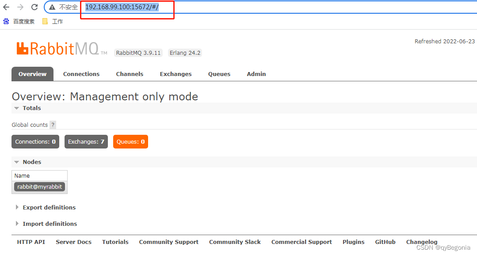
Task: Open the HTTP API link
Action: tap(31, 242)
